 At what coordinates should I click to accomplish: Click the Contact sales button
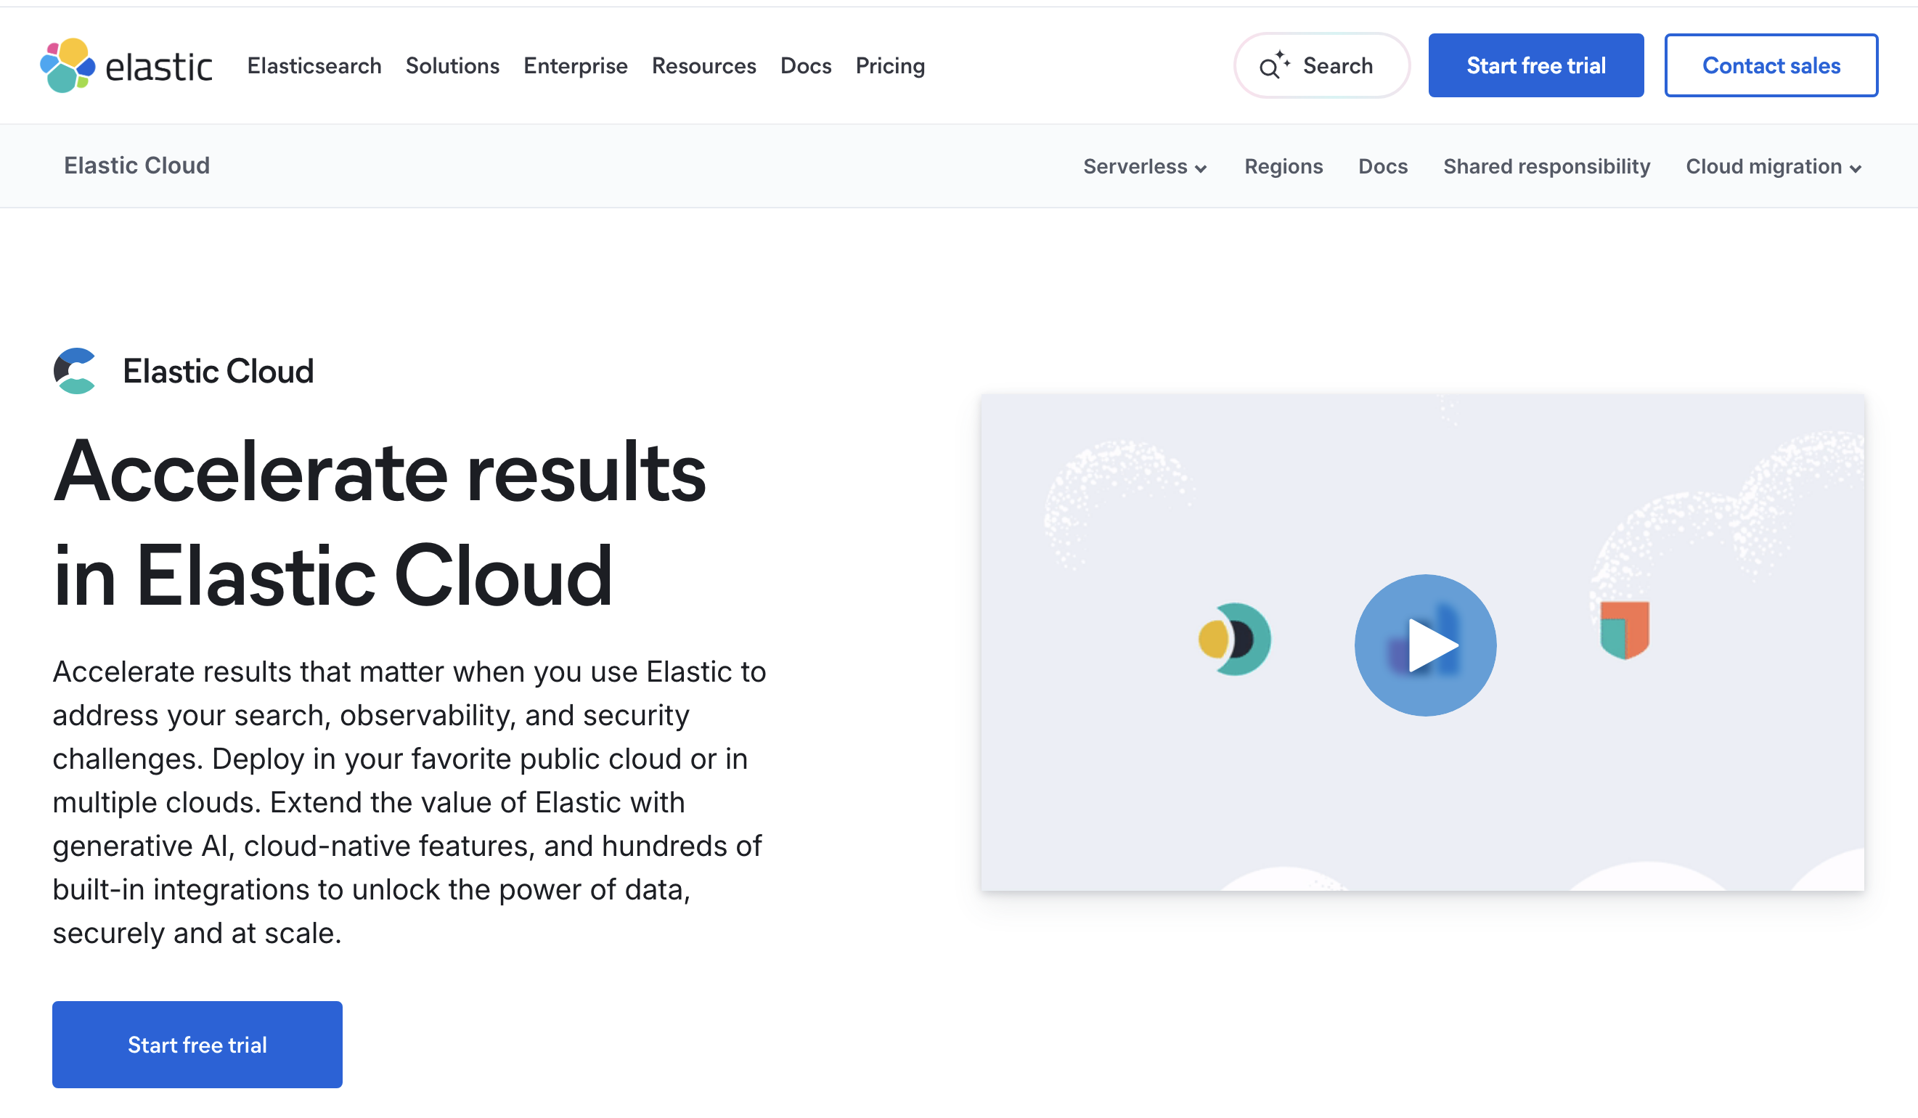[x=1771, y=65]
